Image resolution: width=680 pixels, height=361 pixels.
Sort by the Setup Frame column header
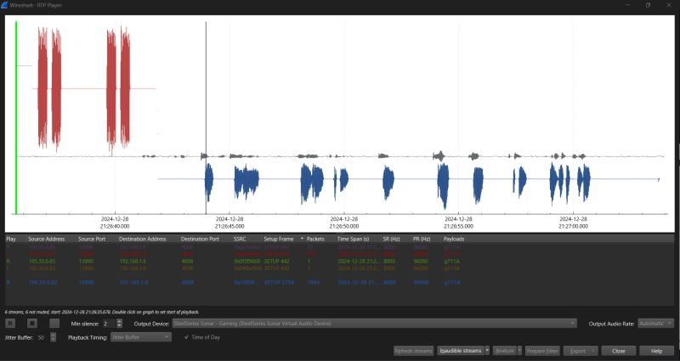[x=279, y=239]
